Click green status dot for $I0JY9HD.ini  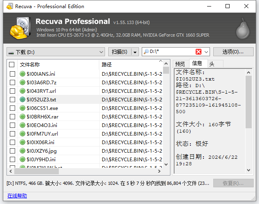click(22, 159)
